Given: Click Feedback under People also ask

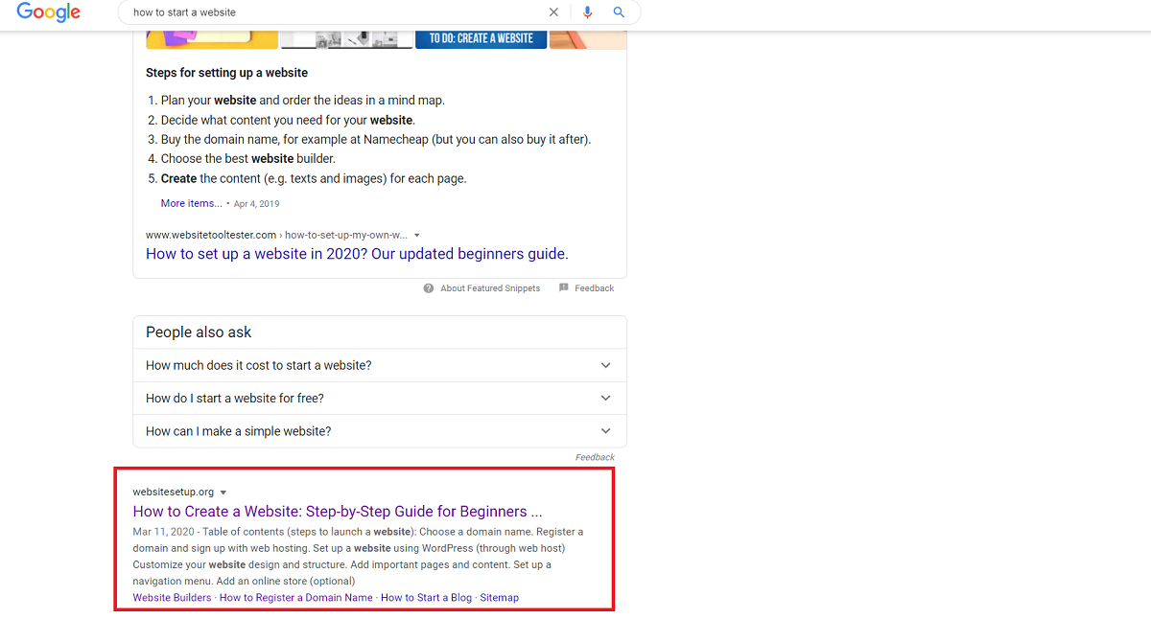Looking at the screenshot, I should tap(595, 457).
